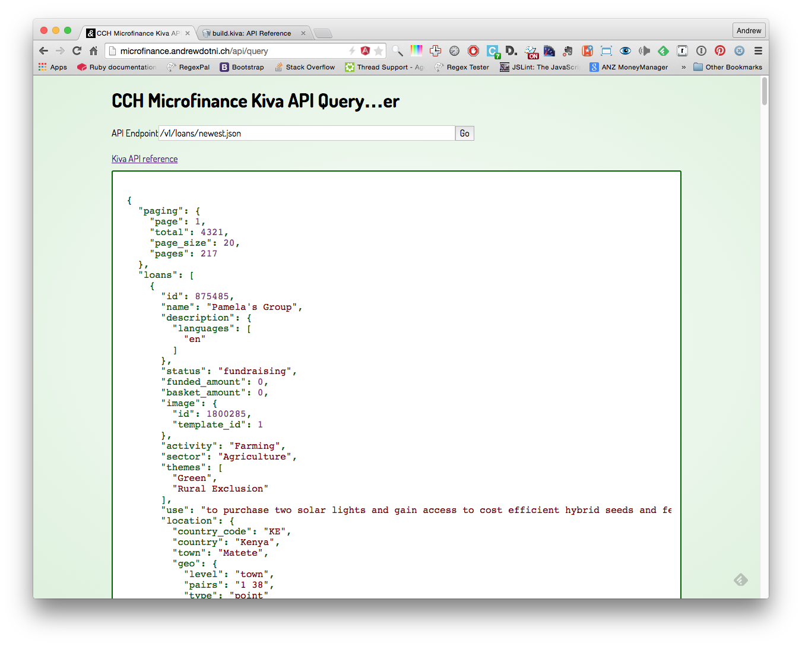802x646 pixels.
Task: Open the Regex Tester bookmark
Action: 462,67
